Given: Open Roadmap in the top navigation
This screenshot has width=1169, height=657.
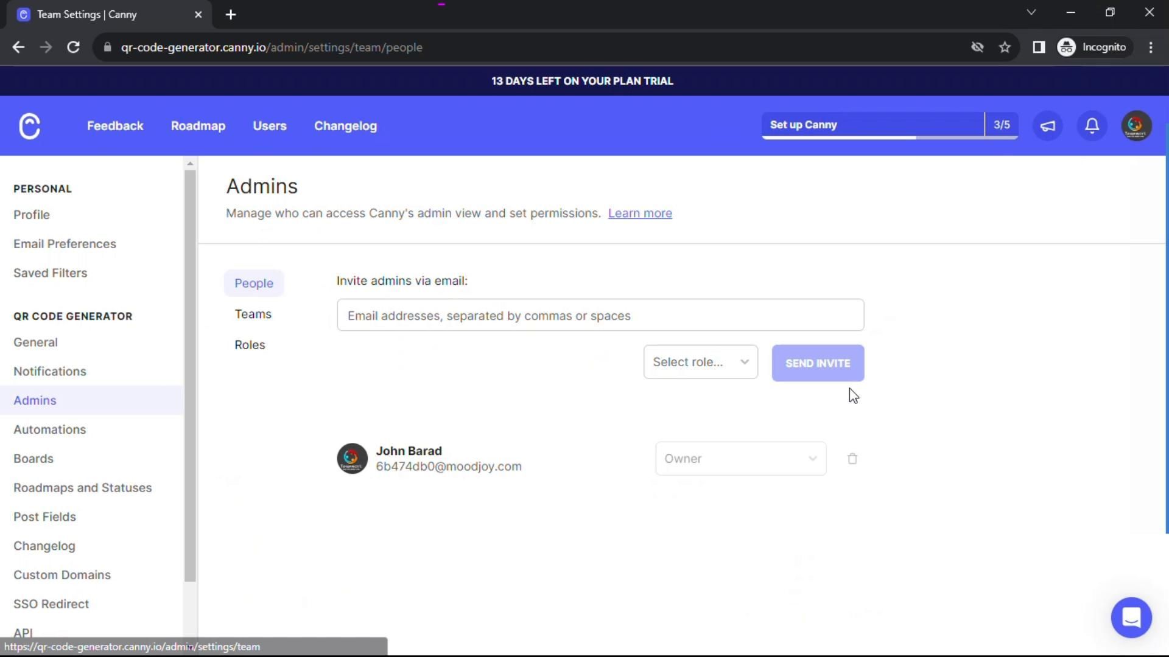Looking at the screenshot, I should click(x=198, y=126).
